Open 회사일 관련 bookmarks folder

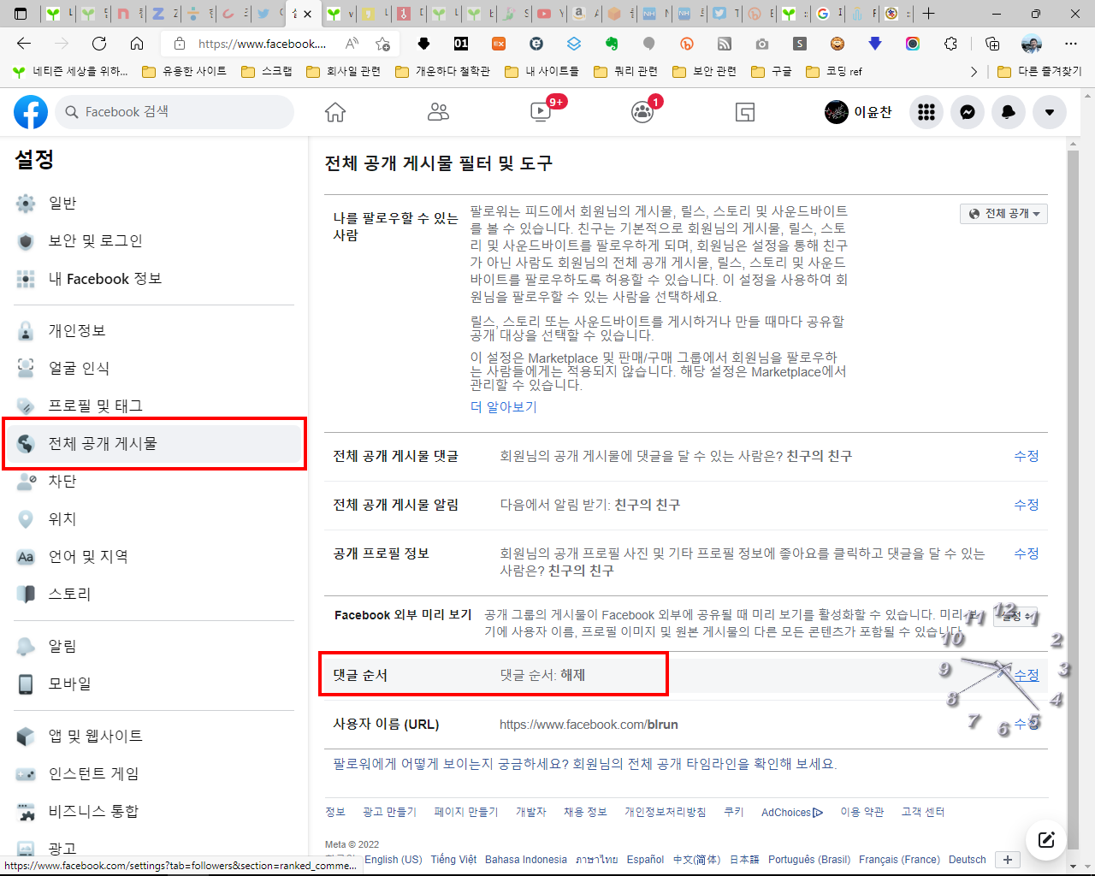344,72
